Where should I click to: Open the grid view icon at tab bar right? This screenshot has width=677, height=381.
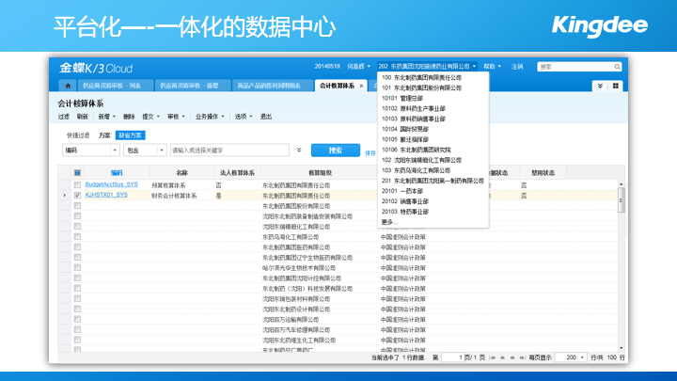(x=616, y=86)
